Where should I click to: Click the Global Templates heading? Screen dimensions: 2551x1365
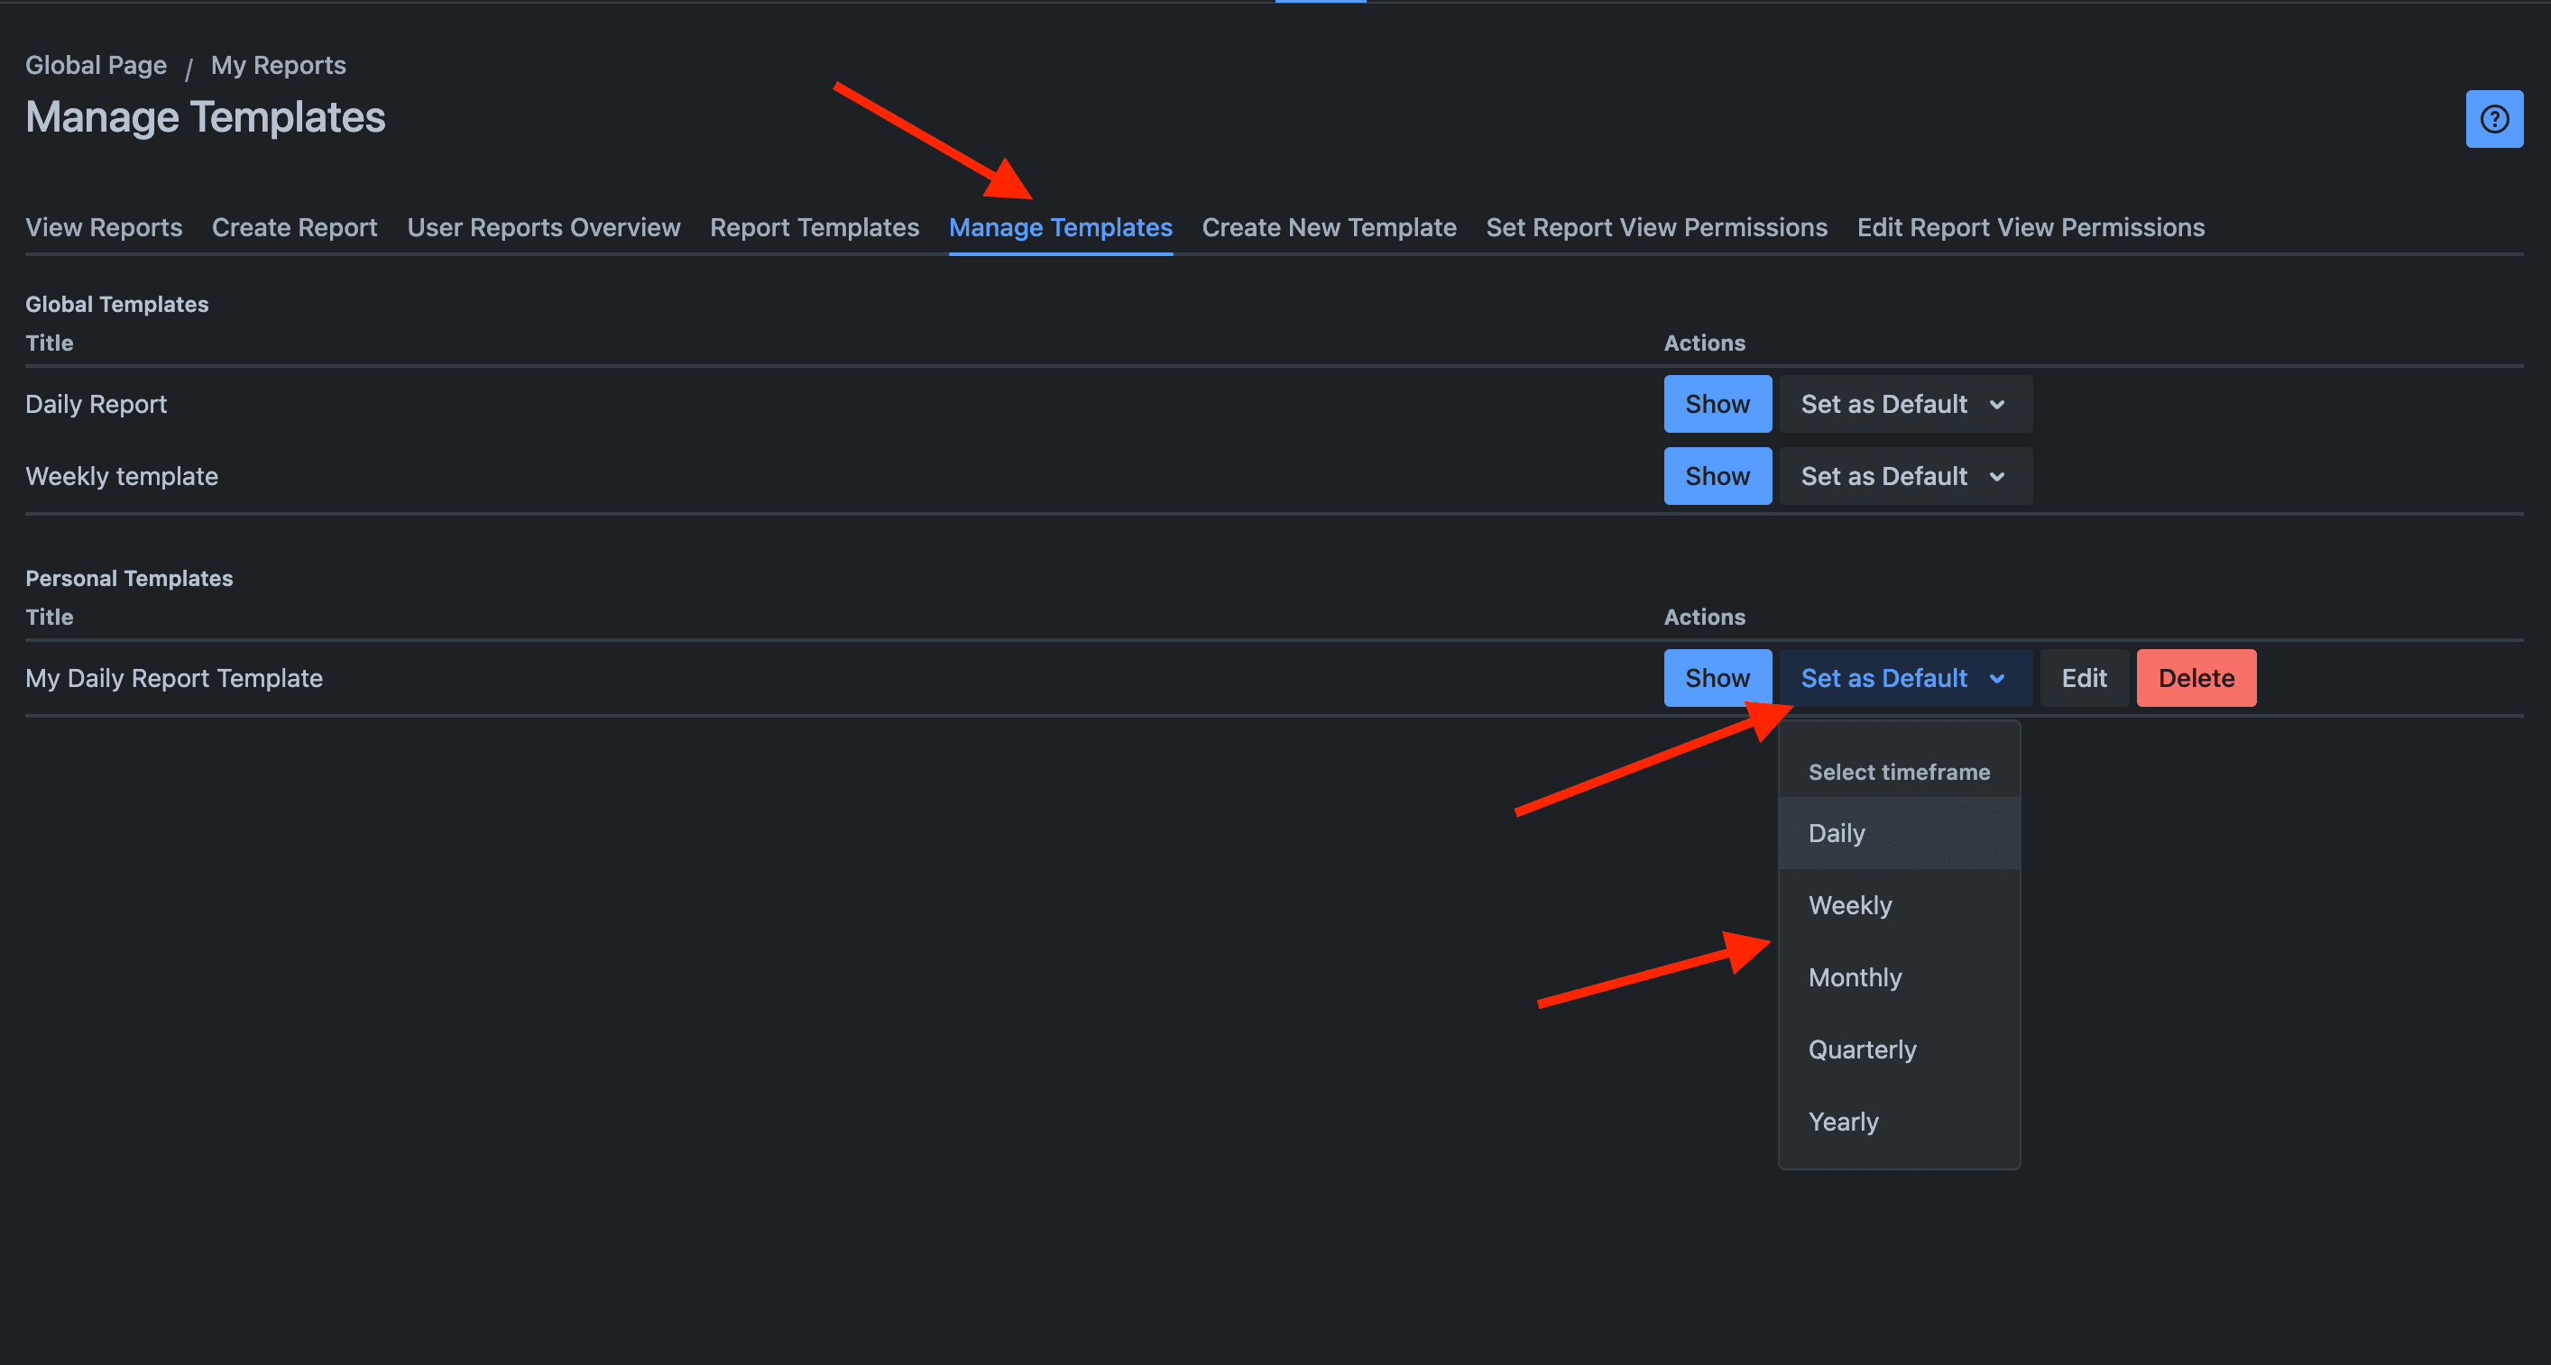(x=117, y=304)
